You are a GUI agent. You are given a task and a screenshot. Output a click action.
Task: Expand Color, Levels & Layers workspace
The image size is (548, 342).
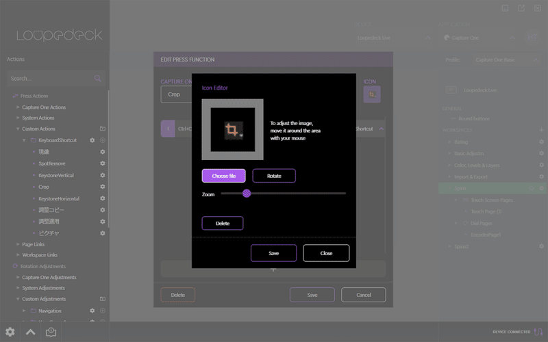450,165
